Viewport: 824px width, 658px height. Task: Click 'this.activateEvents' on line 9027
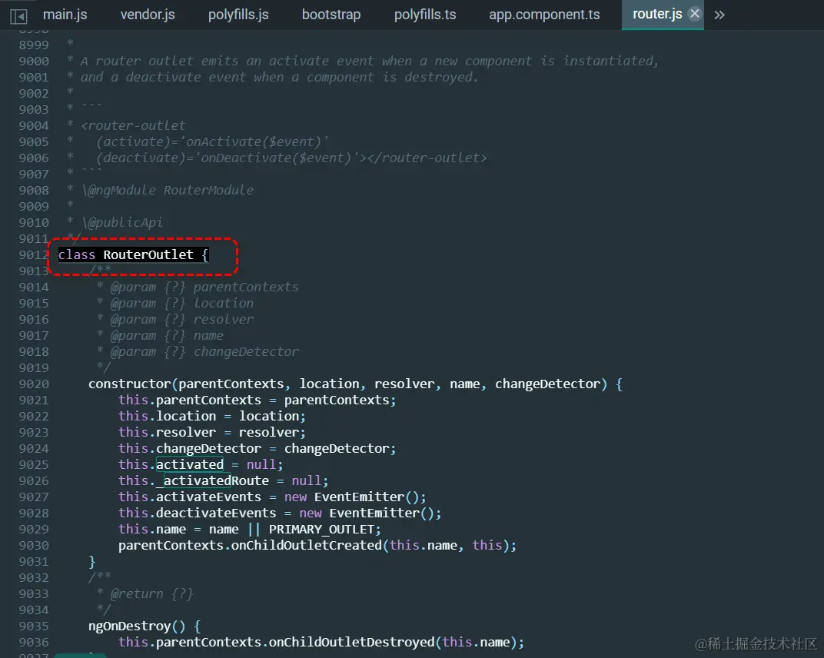coord(190,497)
